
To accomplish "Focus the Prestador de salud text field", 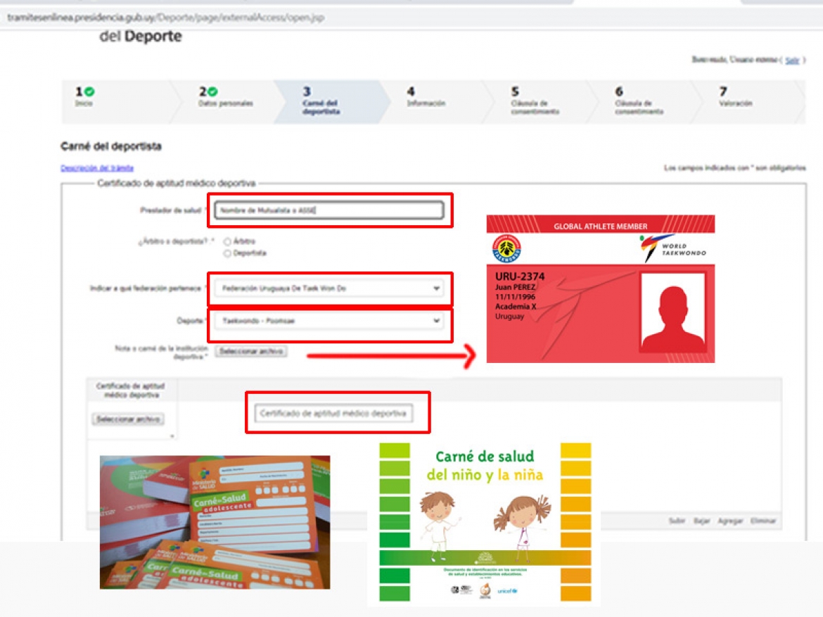I will [328, 210].
